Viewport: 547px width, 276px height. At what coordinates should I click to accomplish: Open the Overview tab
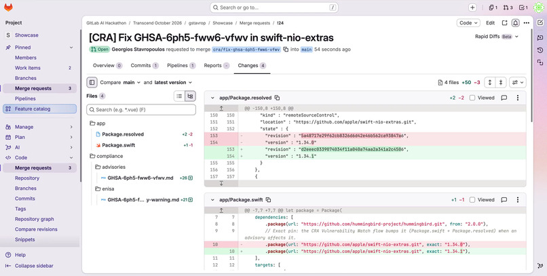click(x=107, y=66)
